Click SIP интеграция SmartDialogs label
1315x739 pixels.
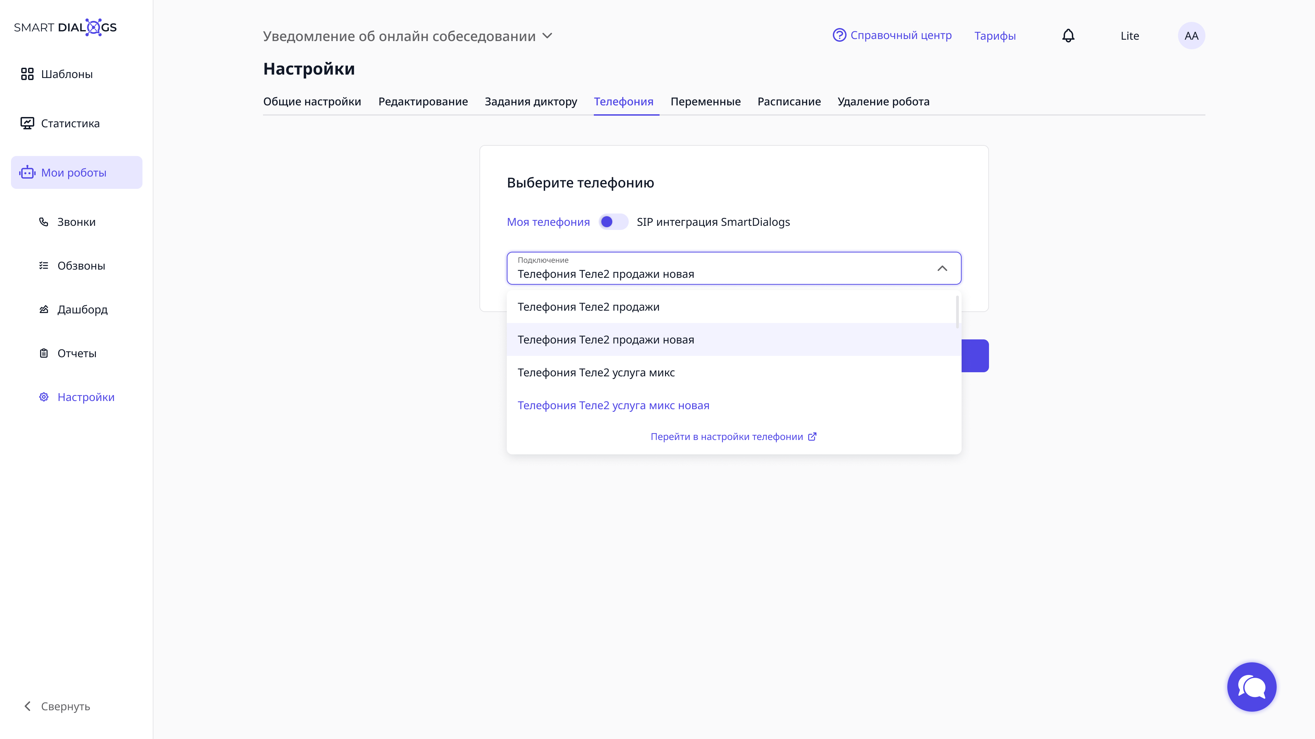pyautogui.click(x=713, y=222)
